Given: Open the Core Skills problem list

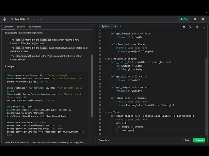Looking at the screenshot, I should point(20,19).
